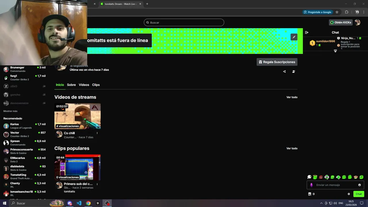Click the add-user icon beside share
Viewport: 368px width, 207px height.
click(294, 72)
